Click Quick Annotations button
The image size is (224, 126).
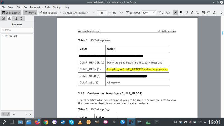(74, 13)
